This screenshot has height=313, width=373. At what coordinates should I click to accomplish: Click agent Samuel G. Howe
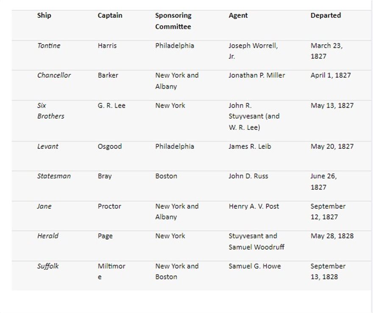tap(255, 266)
